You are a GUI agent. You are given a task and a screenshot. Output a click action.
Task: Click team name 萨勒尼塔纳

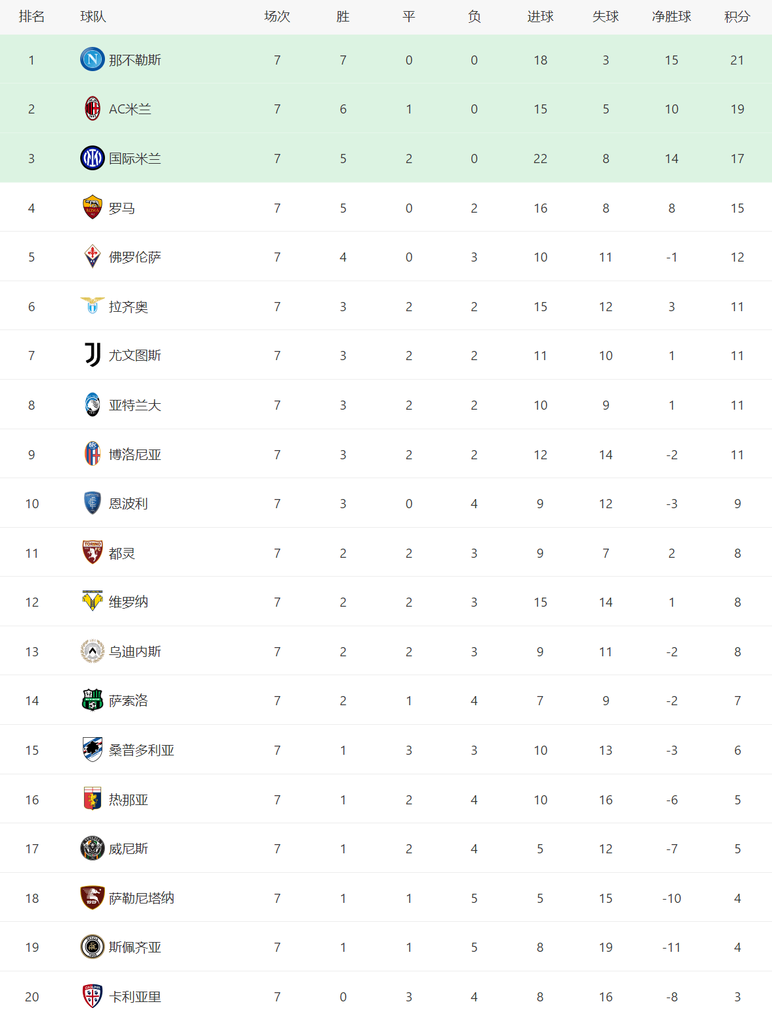coord(141,898)
